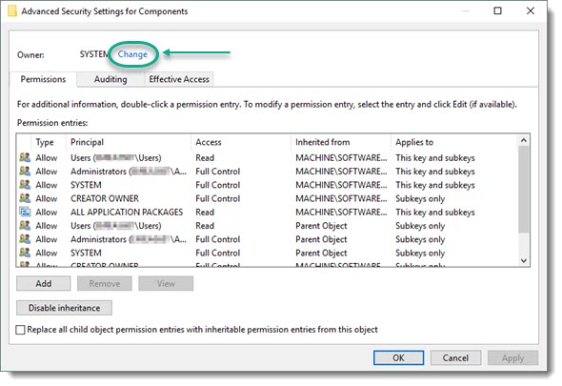This screenshot has width=562, height=386.
Task: Click the Cancel button
Action: [x=455, y=357]
